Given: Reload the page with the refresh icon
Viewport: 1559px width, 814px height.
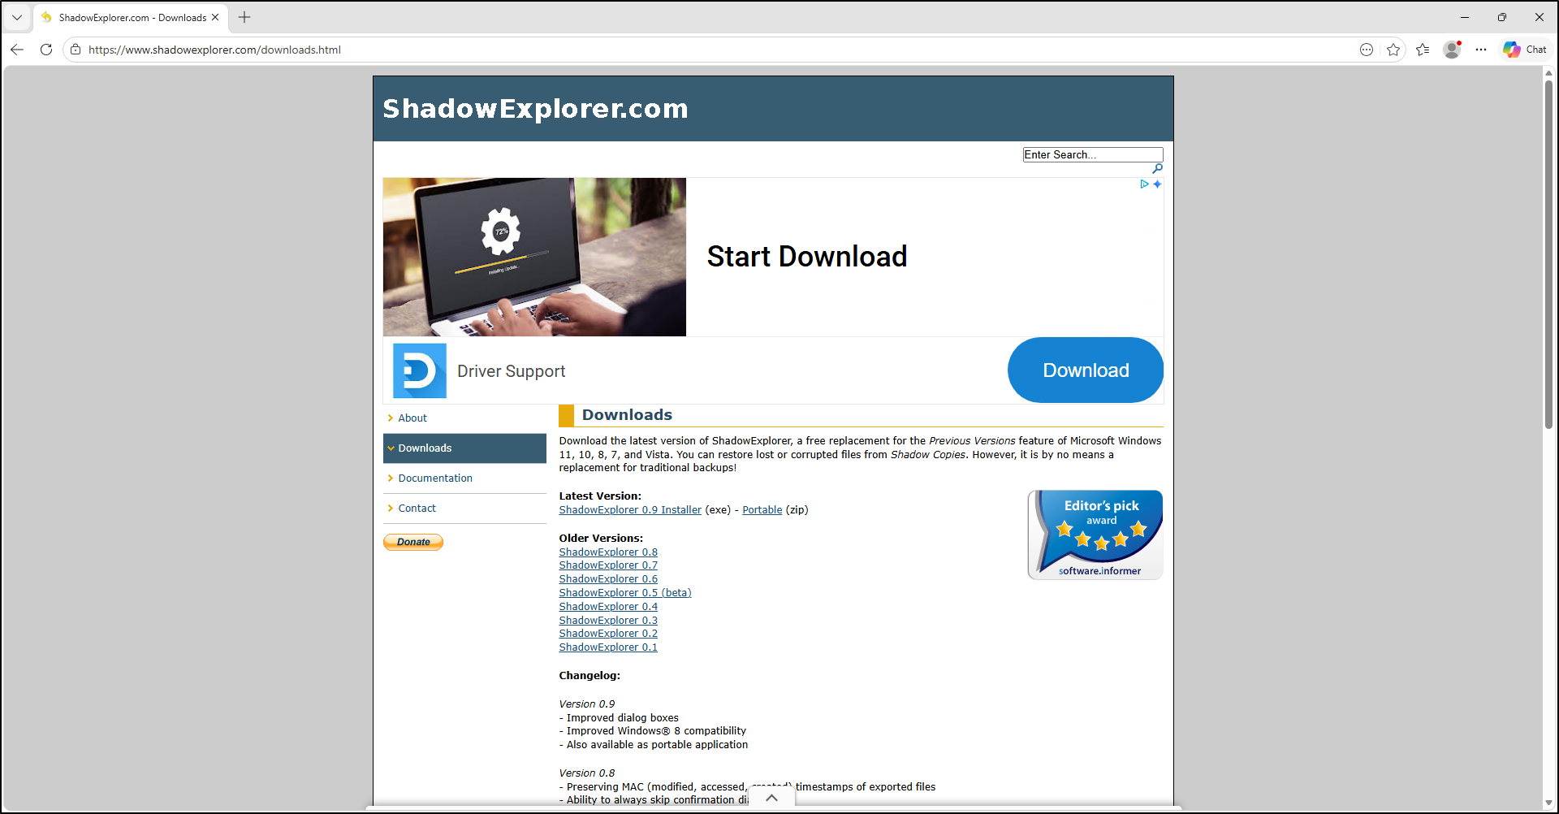Looking at the screenshot, I should 46,50.
